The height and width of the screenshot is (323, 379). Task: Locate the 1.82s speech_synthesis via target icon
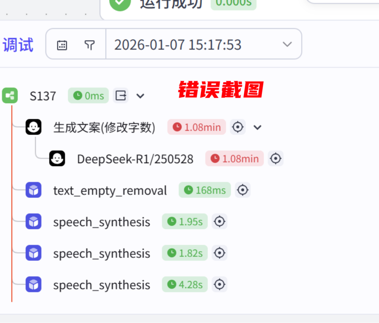click(219, 253)
